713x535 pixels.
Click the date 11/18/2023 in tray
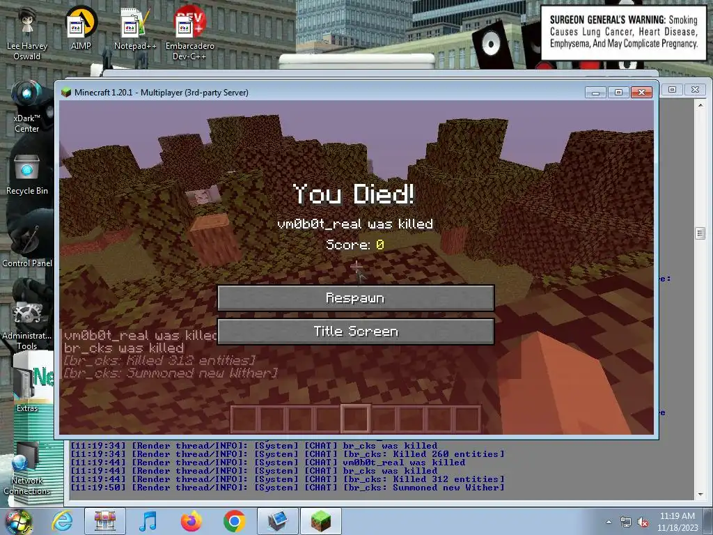point(677,528)
